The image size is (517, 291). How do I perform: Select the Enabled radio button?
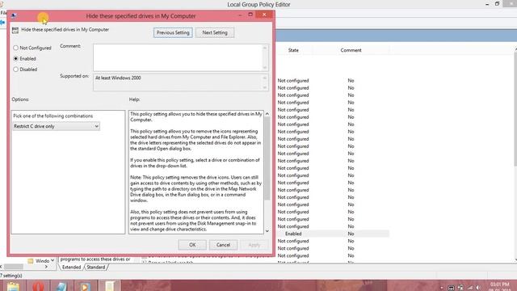(x=15, y=58)
